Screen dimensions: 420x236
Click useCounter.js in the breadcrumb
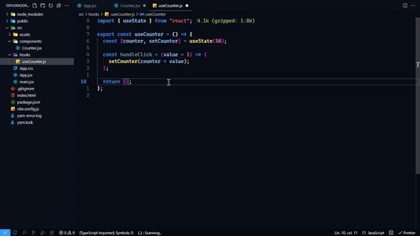tap(123, 14)
